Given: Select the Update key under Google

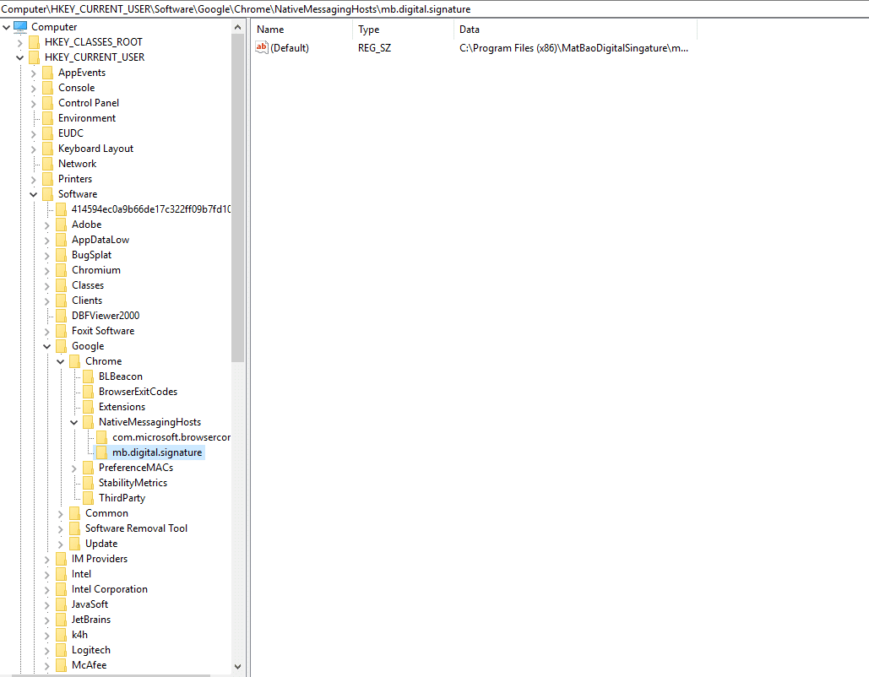Looking at the screenshot, I should [101, 544].
